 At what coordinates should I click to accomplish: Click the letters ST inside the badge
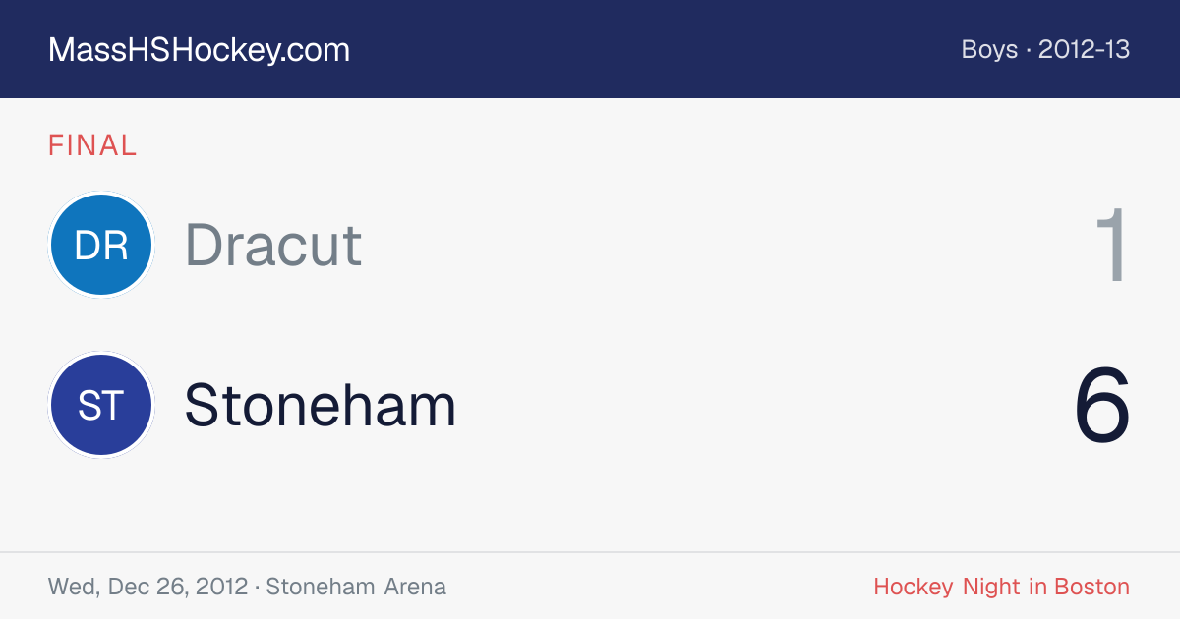(x=101, y=405)
